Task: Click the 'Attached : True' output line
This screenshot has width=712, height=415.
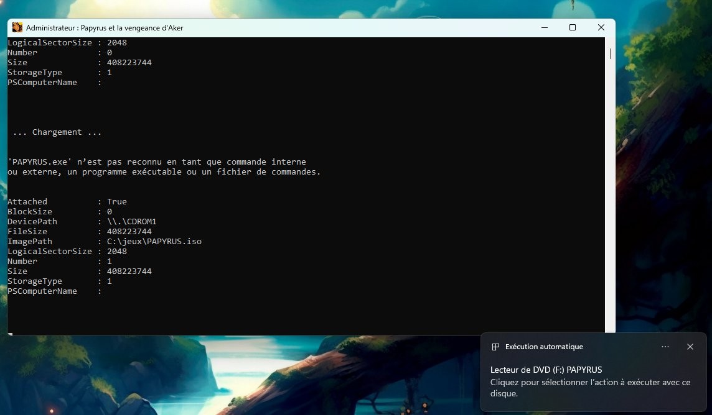Action: [67, 202]
